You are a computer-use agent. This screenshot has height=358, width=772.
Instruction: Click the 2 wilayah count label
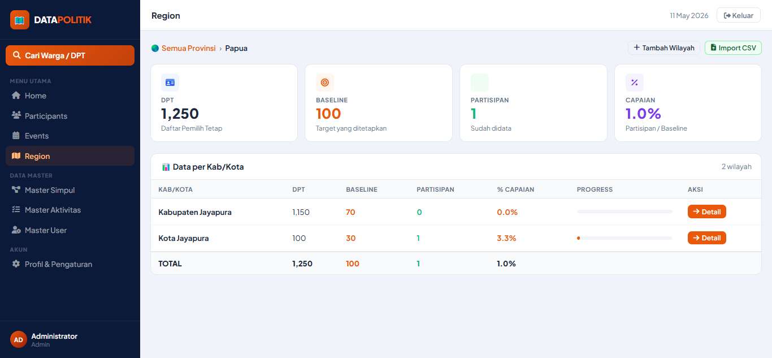[x=736, y=167]
